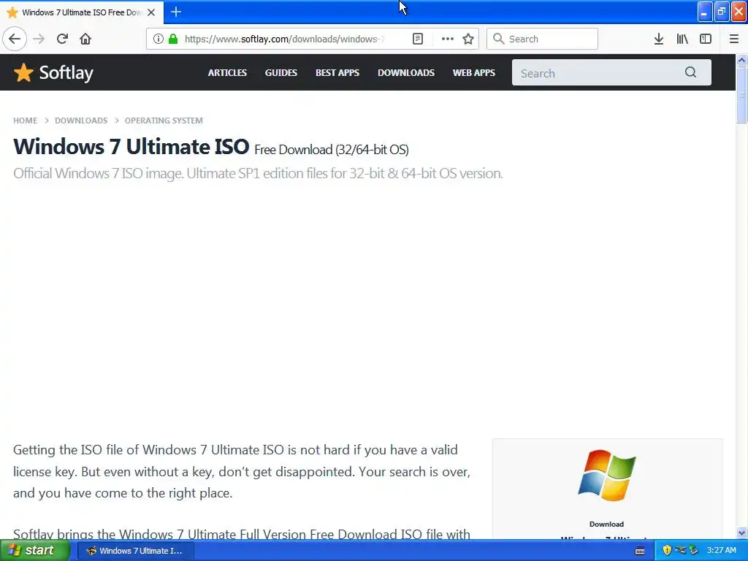Click the Softlay star logo
748x561 pixels.
point(23,72)
